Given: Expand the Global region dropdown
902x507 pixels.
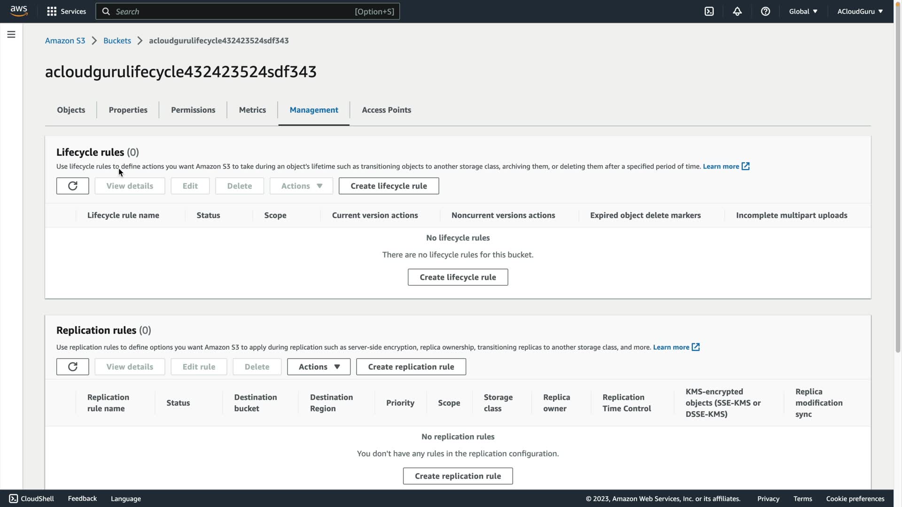Looking at the screenshot, I should 803,11.
